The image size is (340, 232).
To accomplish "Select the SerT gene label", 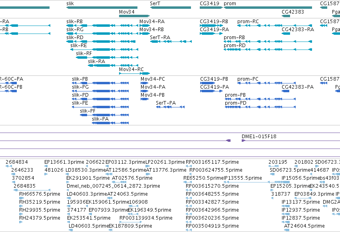I will coord(155,4).
